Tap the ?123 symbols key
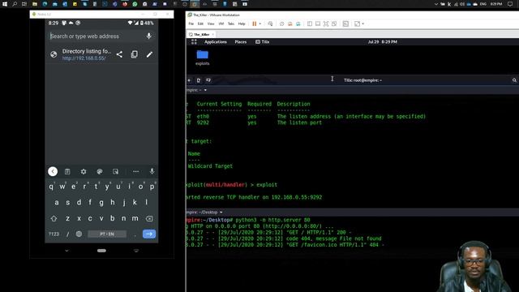519x292 pixels. [54, 234]
